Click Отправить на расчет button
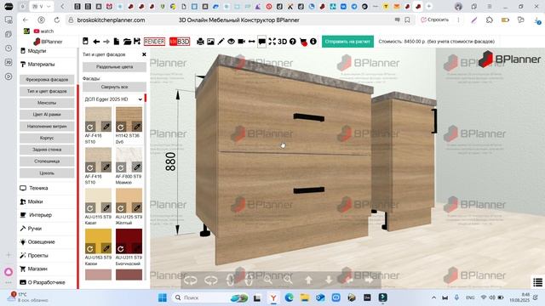Image resolution: width=545 pixels, height=306 pixels. 347,42
